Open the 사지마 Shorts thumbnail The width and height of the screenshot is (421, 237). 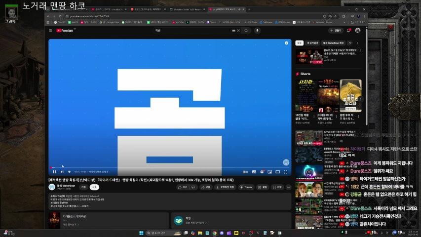306,95
